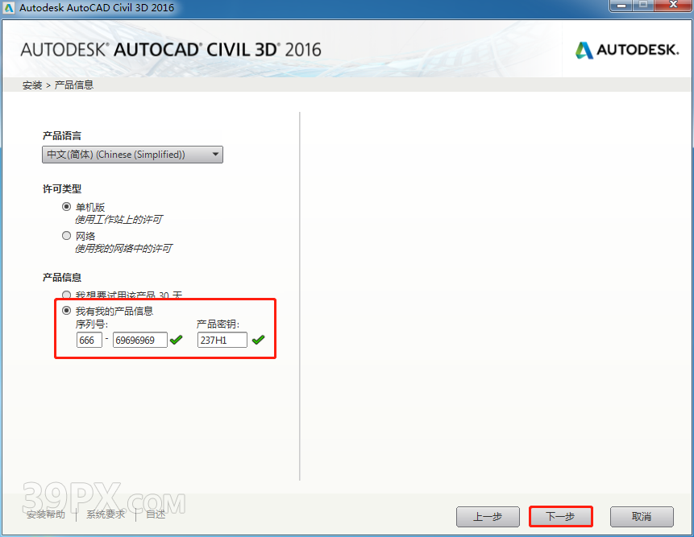Click the 序列号 label
This screenshot has height=537, width=694.
click(92, 324)
